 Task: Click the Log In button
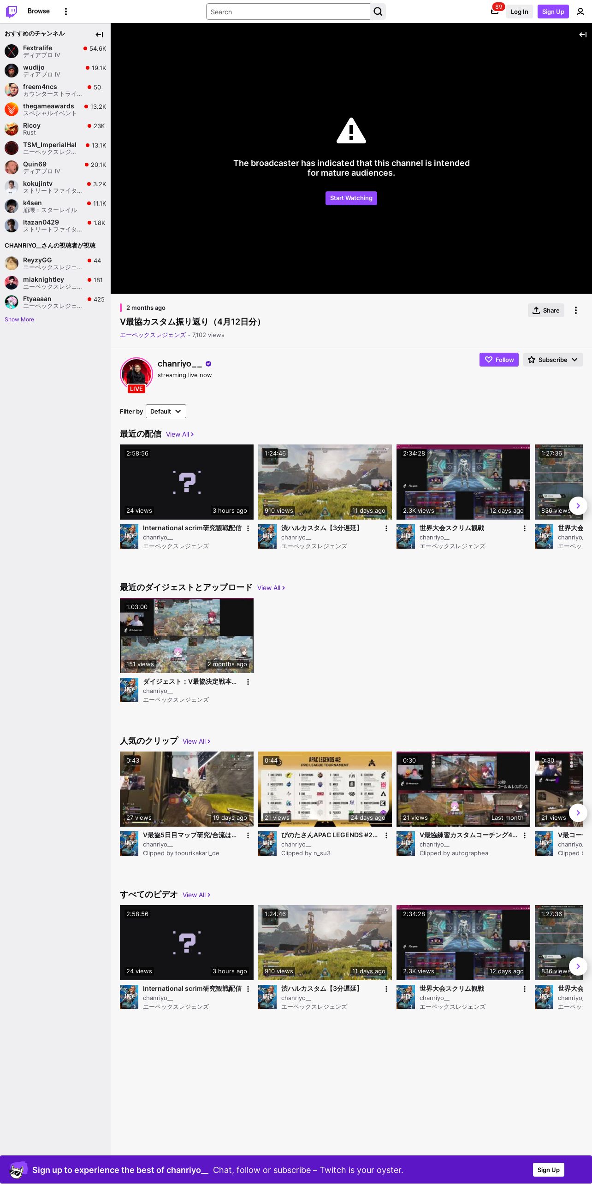[519, 12]
